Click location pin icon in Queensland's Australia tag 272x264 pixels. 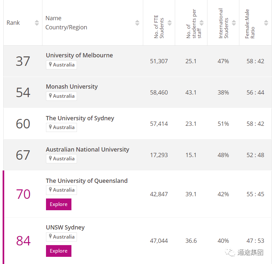coord(50,190)
